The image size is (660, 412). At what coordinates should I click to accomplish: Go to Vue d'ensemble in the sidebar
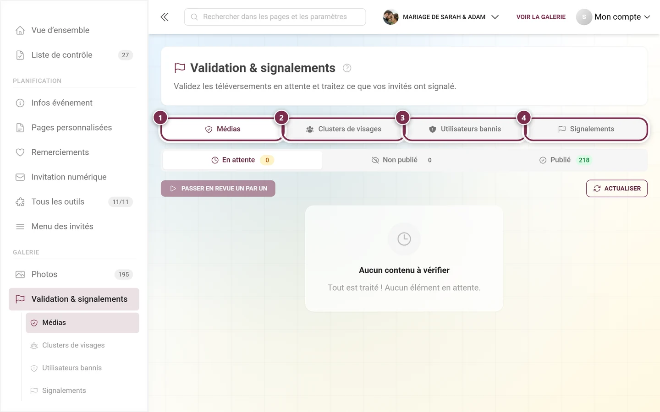[74, 30]
